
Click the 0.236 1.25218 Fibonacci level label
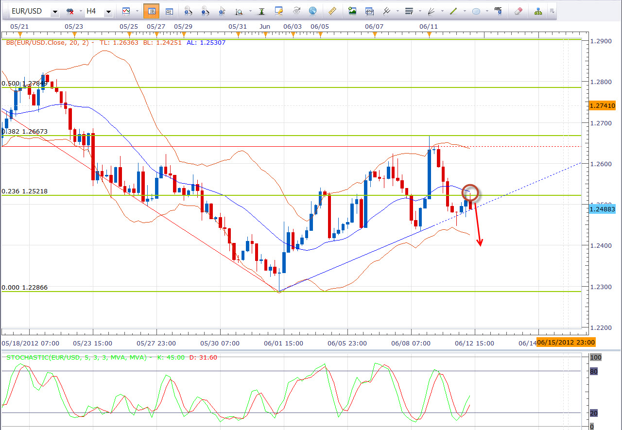(x=24, y=191)
